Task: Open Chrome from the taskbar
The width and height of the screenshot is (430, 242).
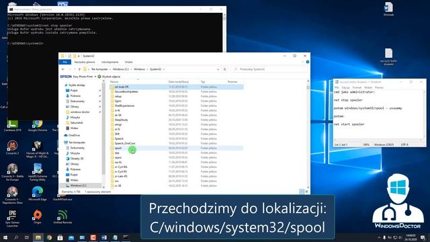Action: [49, 237]
